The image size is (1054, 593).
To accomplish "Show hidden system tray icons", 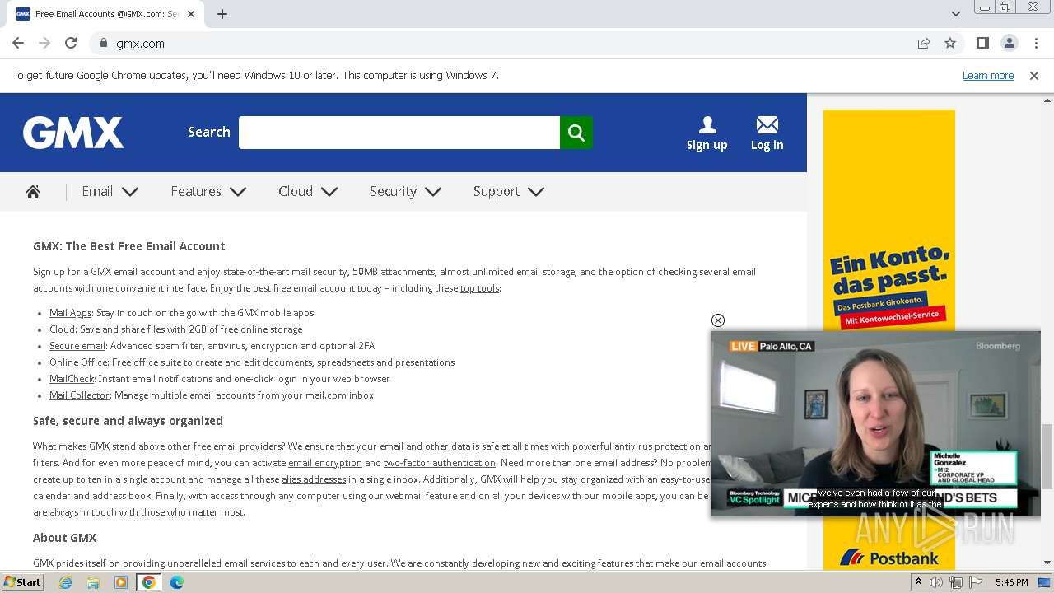I will pos(918,582).
